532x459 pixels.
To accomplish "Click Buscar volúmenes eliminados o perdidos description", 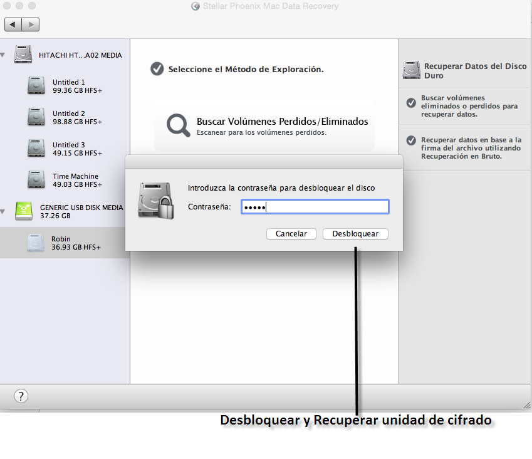I will click(x=469, y=106).
